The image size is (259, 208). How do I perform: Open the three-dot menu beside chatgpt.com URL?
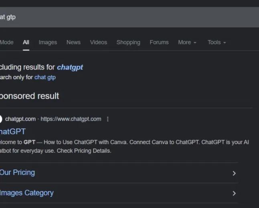108,119
